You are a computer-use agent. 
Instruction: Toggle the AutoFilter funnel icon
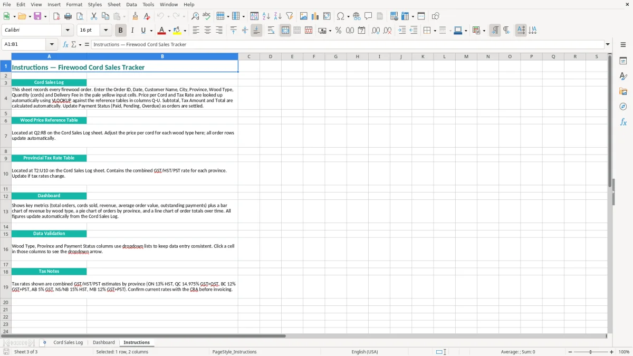coord(289,16)
